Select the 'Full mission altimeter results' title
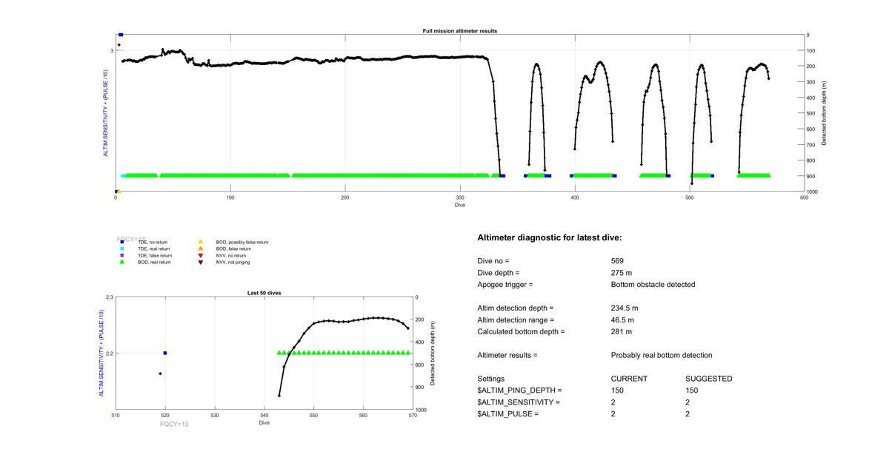 pyautogui.click(x=460, y=31)
